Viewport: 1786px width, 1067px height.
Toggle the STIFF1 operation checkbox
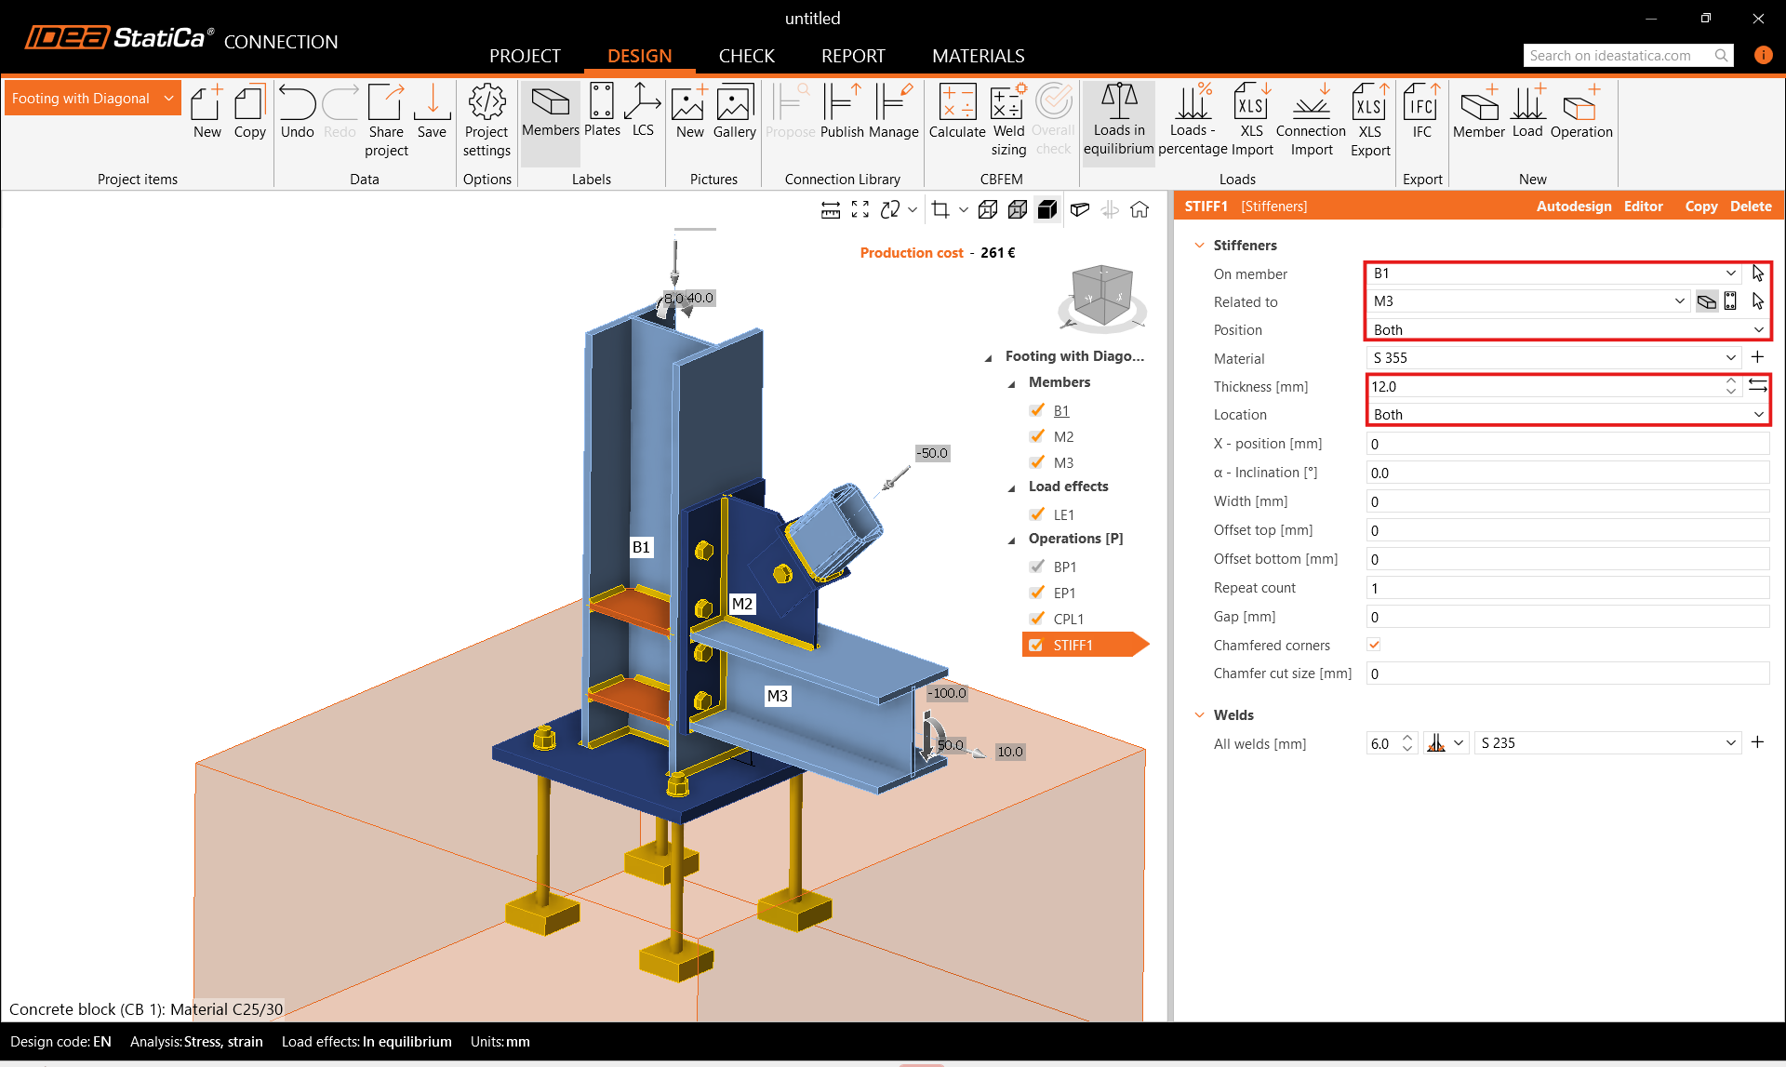(1036, 645)
